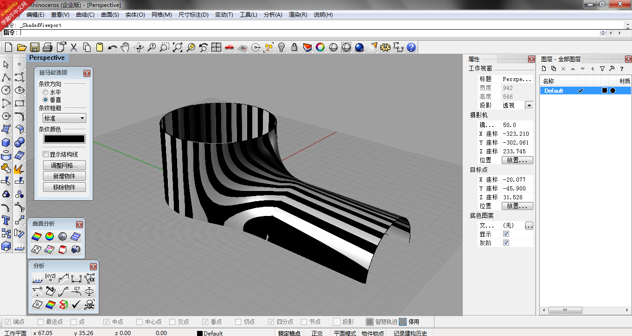Click the Print icon in the toolbar
The height and width of the screenshot is (336, 632).
(x=47, y=47)
